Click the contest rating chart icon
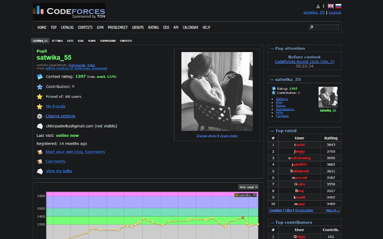 (40, 77)
